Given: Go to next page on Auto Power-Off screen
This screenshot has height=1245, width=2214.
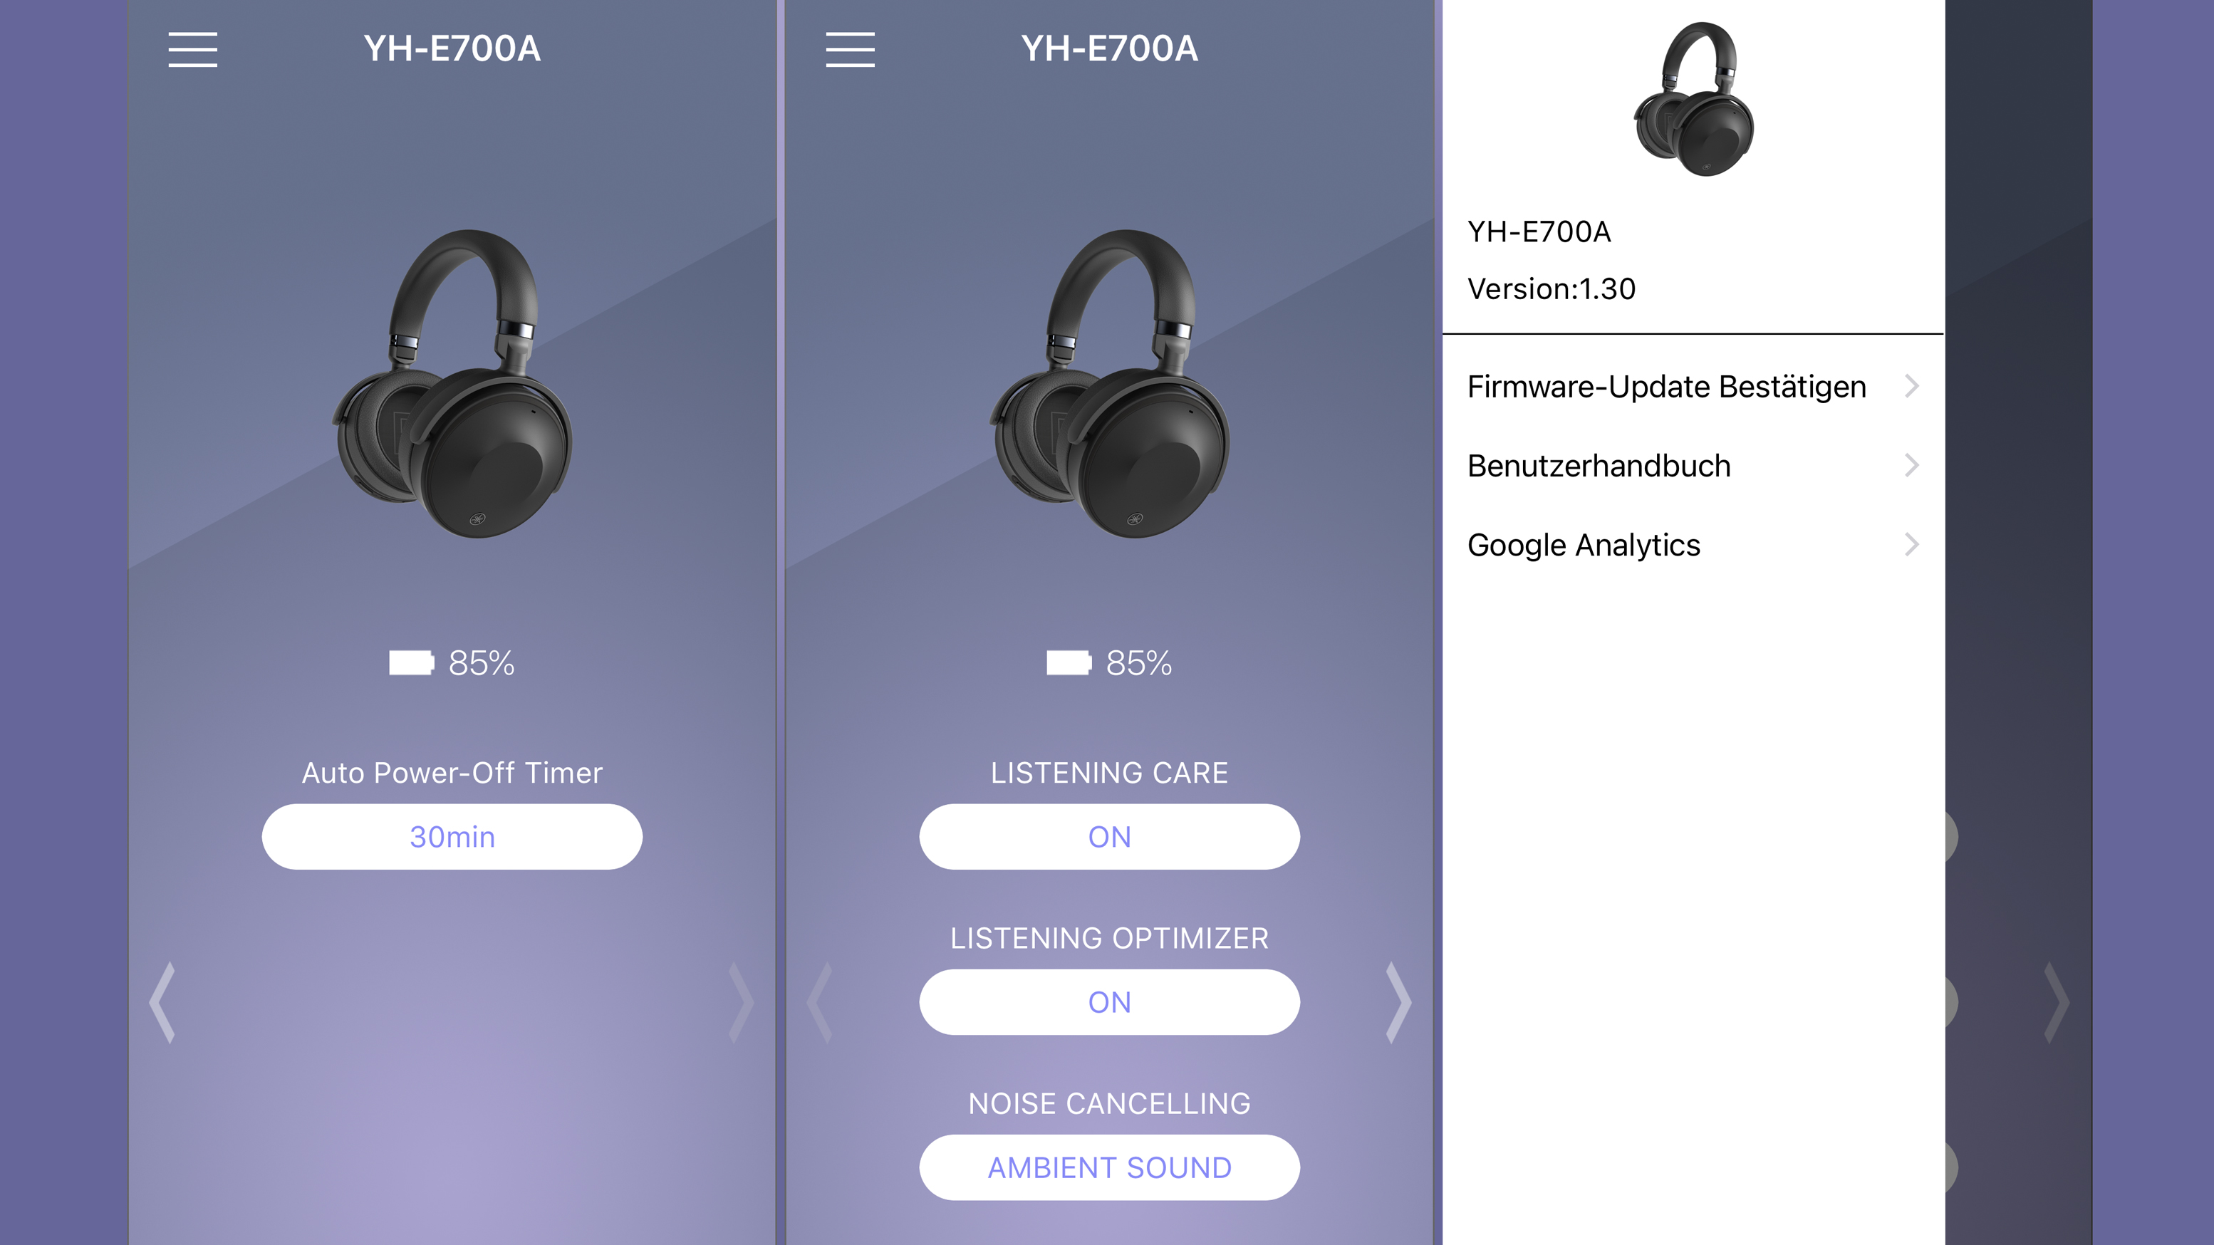Looking at the screenshot, I should pyautogui.click(x=741, y=1002).
